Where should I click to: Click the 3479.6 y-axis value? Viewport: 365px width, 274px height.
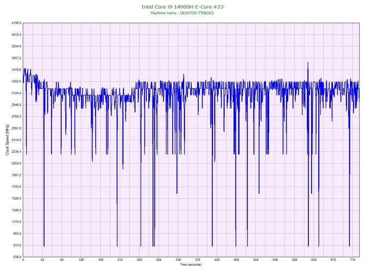tap(16, 70)
